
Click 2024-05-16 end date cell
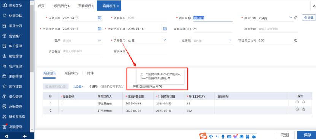168,111
